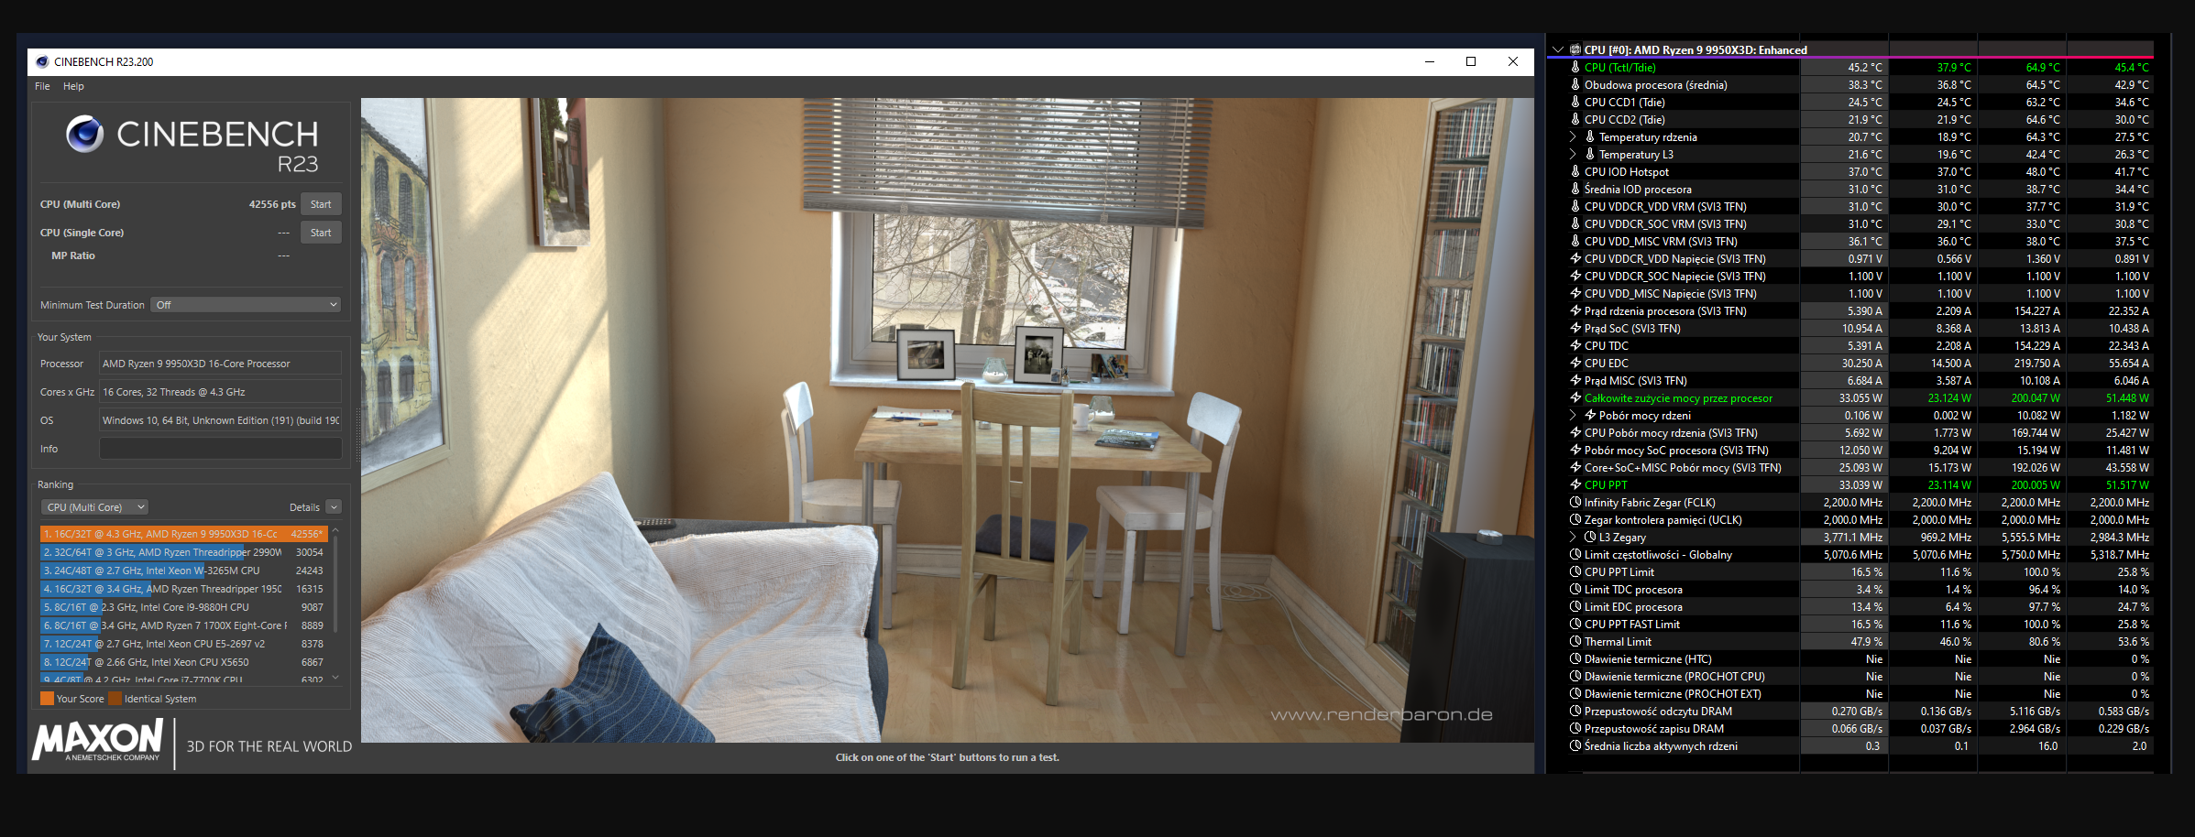Click the Cinebench icon in the title bar
This screenshot has width=2195, height=837.
tap(42, 61)
